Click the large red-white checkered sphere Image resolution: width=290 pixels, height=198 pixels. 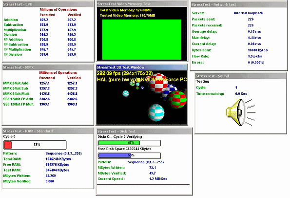pyautogui.click(x=158, y=83)
